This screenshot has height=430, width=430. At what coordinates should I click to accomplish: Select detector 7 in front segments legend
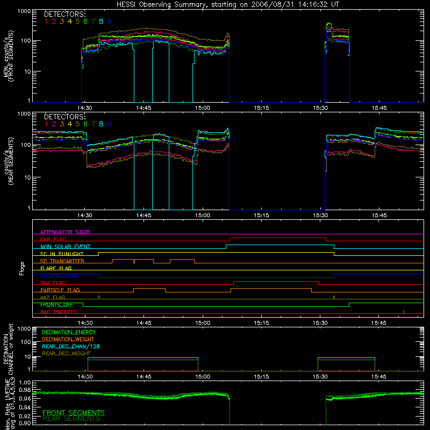point(93,21)
